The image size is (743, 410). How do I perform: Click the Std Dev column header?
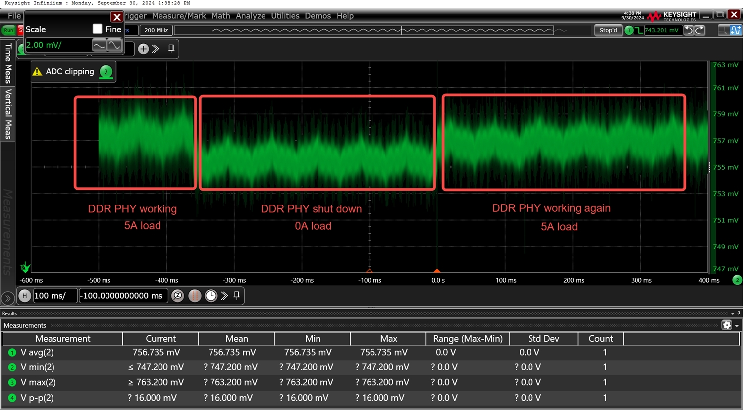(543, 339)
